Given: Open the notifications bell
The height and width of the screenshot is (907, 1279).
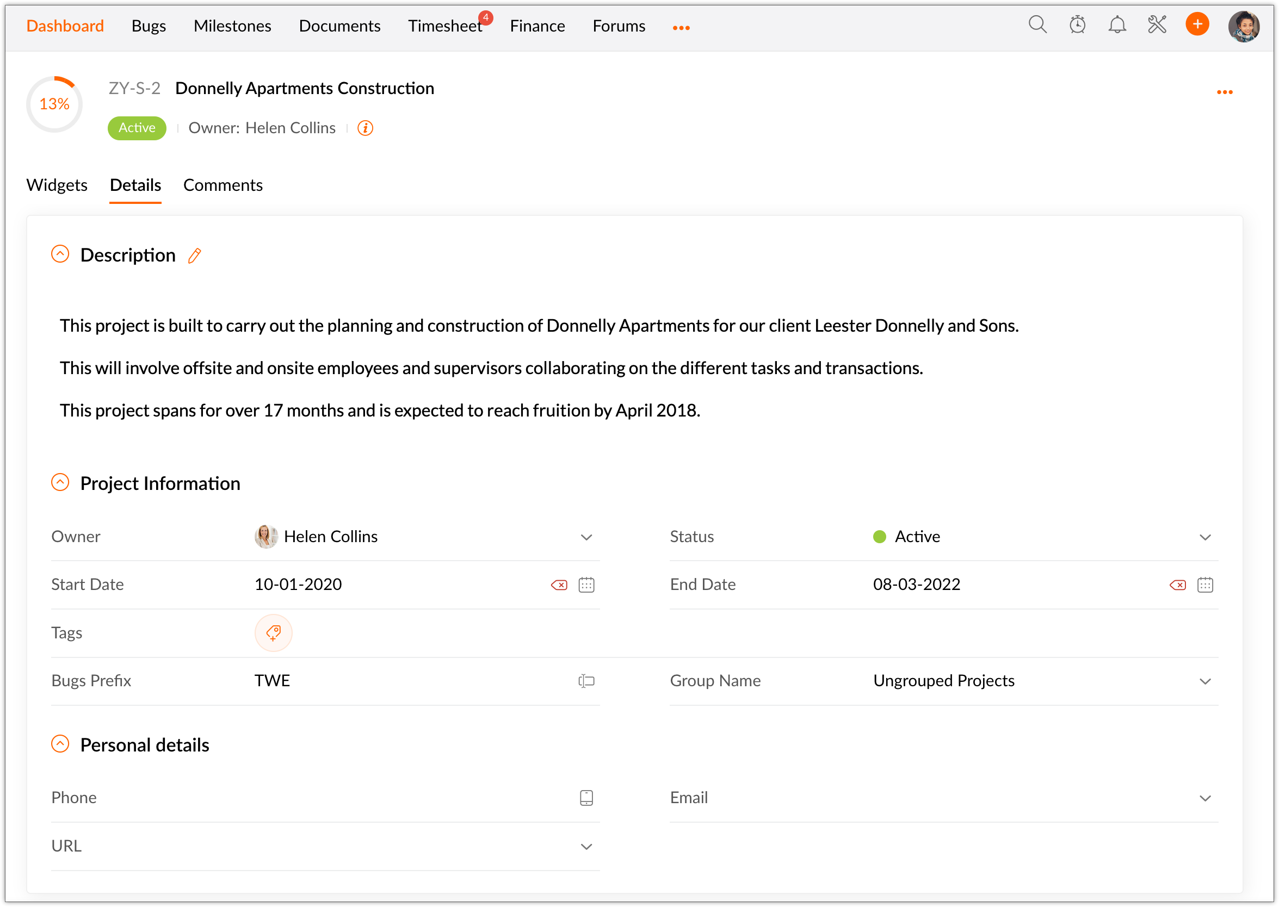Looking at the screenshot, I should pos(1116,25).
